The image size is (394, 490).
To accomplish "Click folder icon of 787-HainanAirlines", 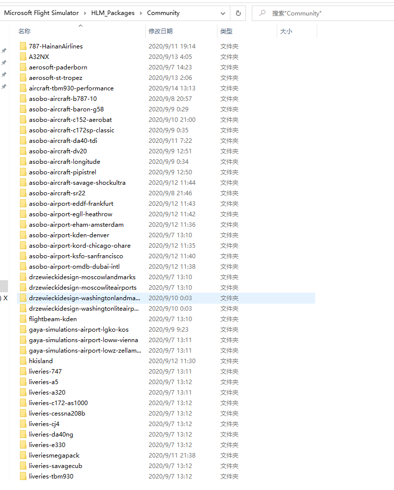I will pyautogui.click(x=23, y=46).
